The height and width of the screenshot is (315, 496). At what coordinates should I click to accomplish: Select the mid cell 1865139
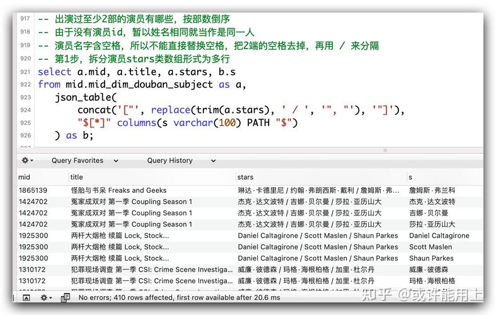[33, 190]
